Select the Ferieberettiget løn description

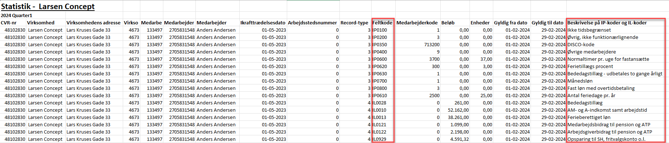point(589,117)
